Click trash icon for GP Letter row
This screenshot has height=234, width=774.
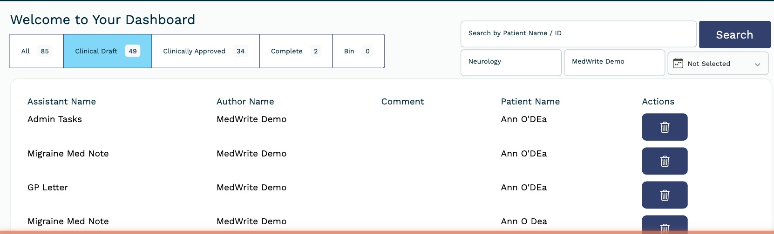665,195
